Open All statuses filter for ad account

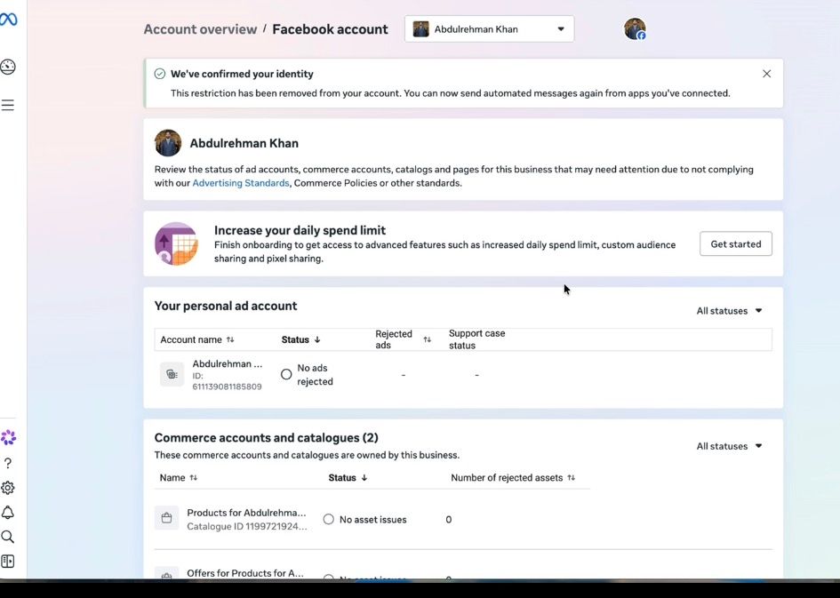[729, 310]
